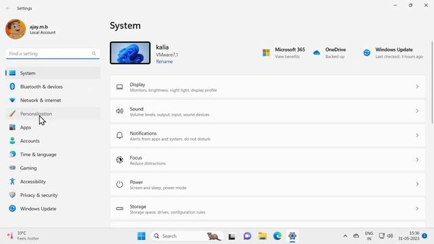The image size is (434, 244).
Task: Open the Bluetooth & devices icon in sidebar
Action: pyautogui.click(x=12, y=86)
